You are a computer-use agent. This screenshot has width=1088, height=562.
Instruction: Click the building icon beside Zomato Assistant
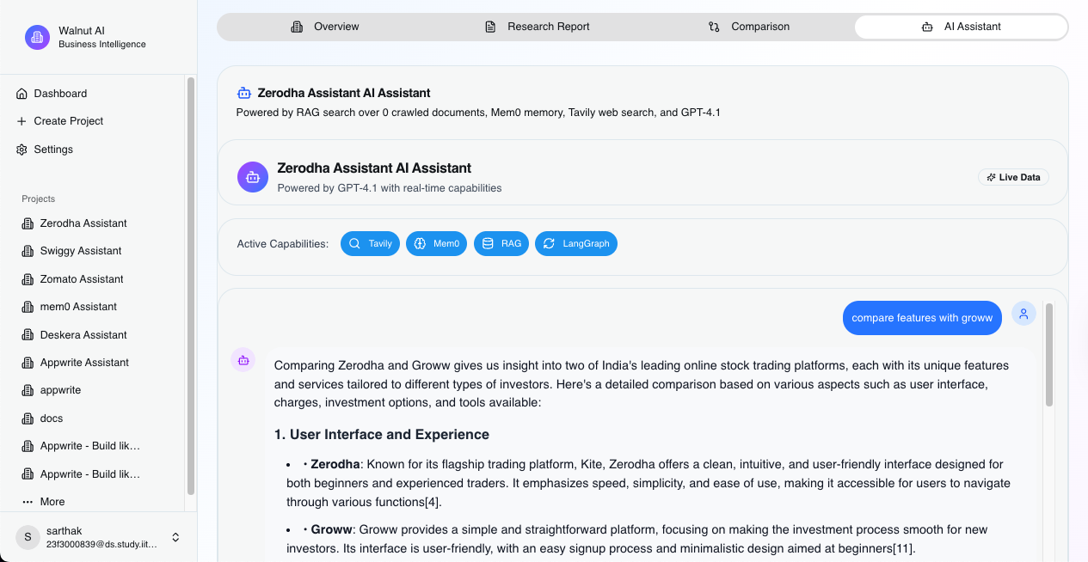tap(28, 279)
